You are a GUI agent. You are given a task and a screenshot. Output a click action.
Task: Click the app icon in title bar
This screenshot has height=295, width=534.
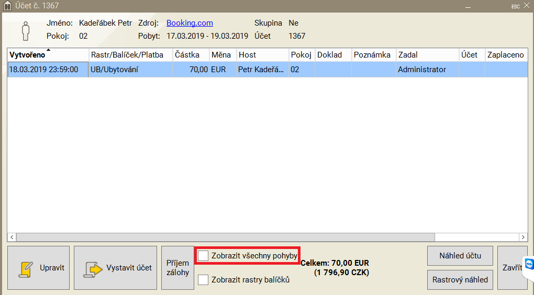coord(7,6)
